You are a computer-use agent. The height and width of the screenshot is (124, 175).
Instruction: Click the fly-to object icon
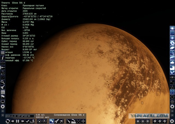69,121
